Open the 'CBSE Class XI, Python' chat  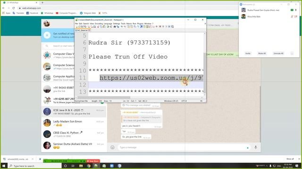click(74, 134)
